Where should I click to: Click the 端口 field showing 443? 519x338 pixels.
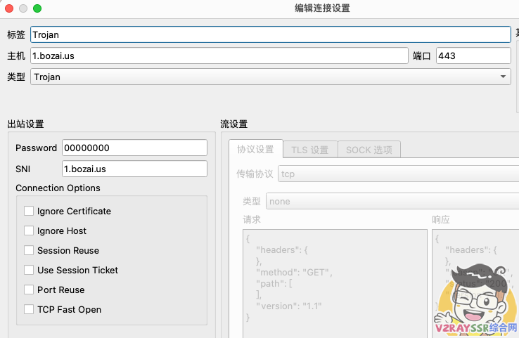[473, 56]
